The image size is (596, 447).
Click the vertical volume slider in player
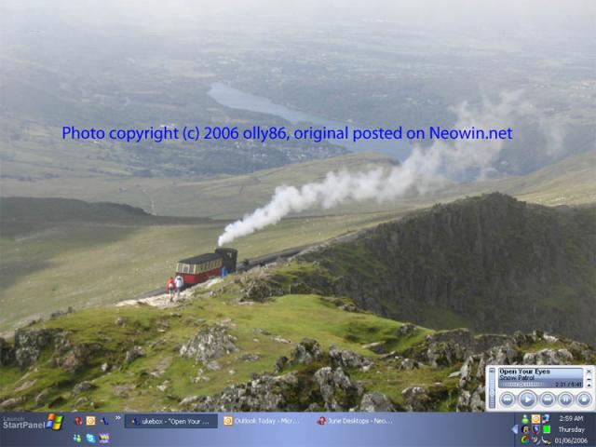(493, 388)
